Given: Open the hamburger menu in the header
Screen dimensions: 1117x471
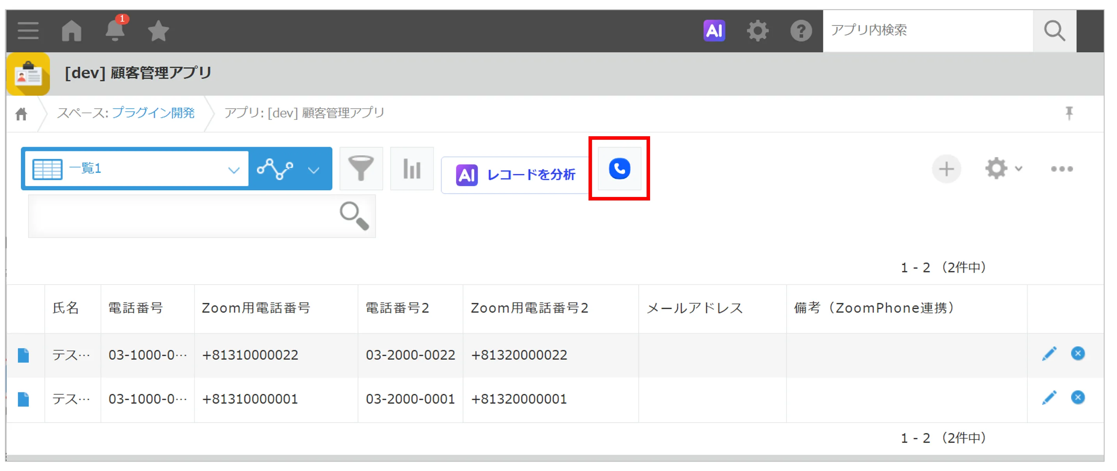Looking at the screenshot, I should pyautogui.click(x=28, y=31).
